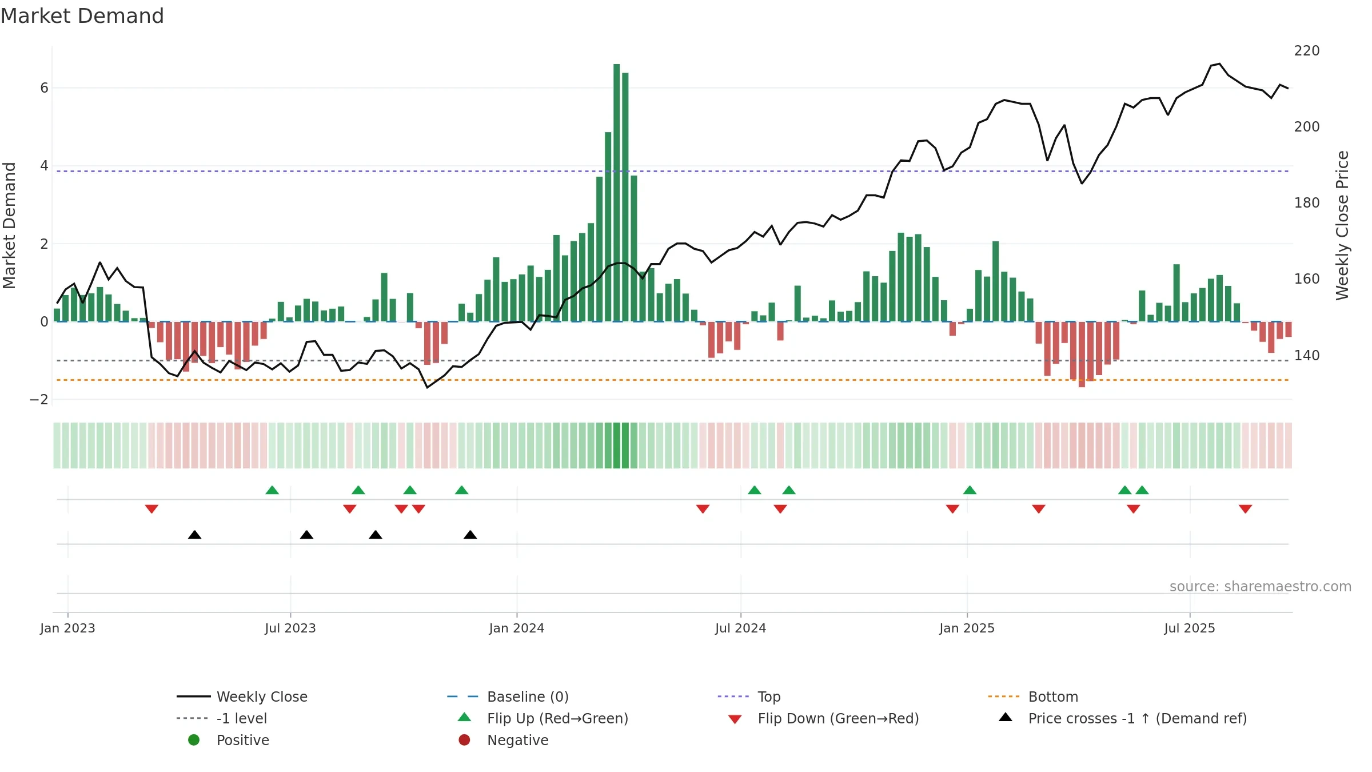Select the red flip-down marker just before Jan 2025
Screen dimensions: 1372x772
coord(952,509)
